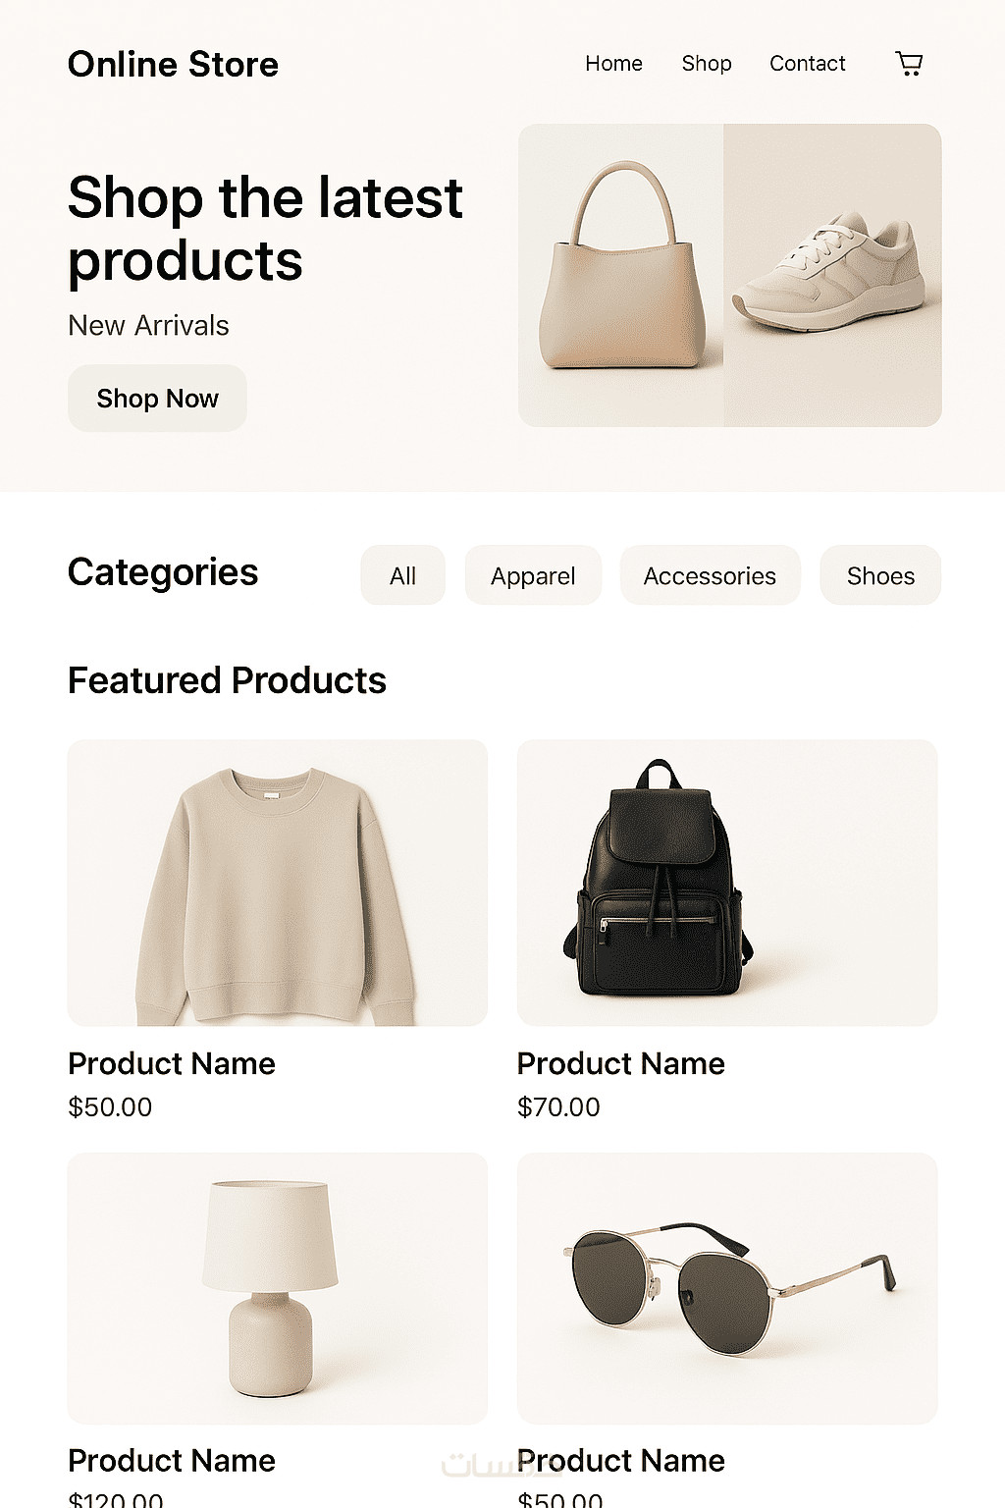Click the Shop Now button

point(157,398)
